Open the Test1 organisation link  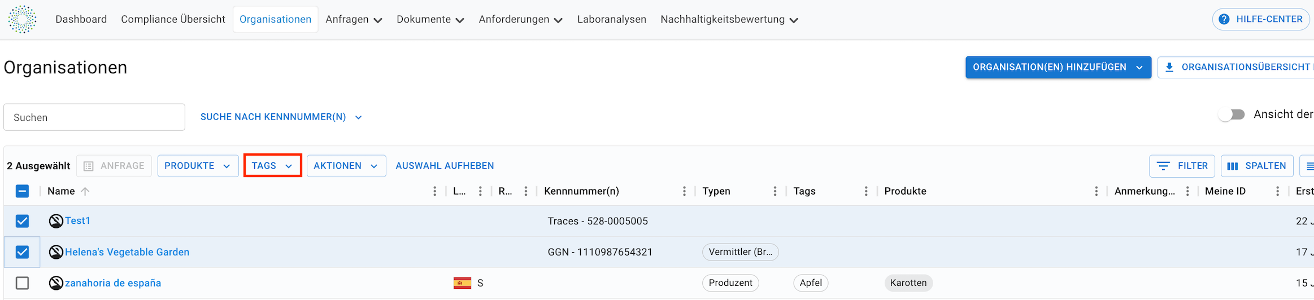click(x=77, y=220)
